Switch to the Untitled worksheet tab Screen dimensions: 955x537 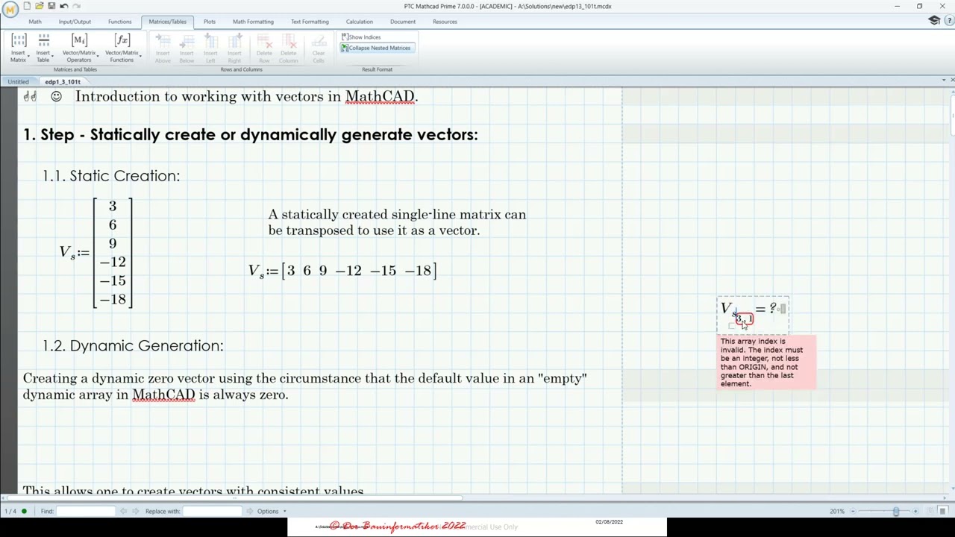pyautogui.click(x=19, y=81)
